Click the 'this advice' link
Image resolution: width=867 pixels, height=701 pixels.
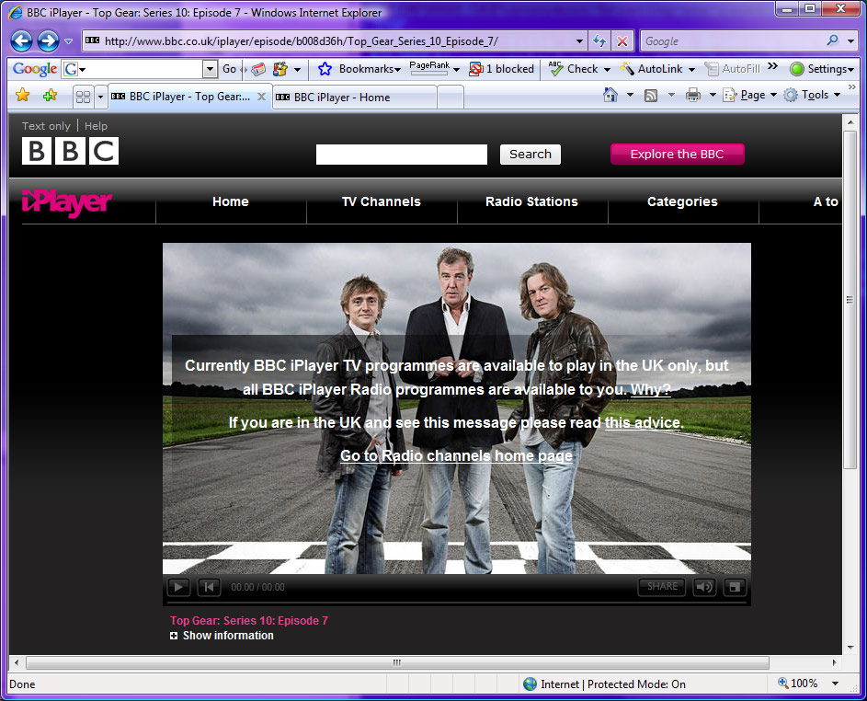(x=643, y=423)
